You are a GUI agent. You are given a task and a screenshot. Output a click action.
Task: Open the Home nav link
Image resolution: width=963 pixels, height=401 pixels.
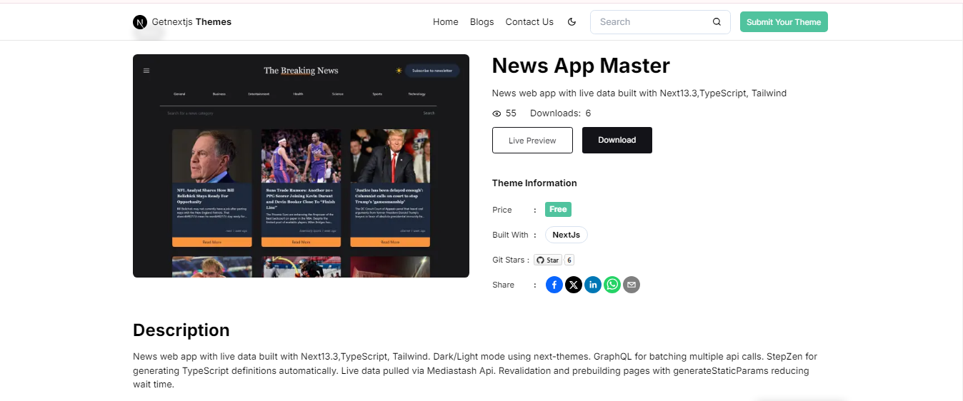click(x=446, y=22)
